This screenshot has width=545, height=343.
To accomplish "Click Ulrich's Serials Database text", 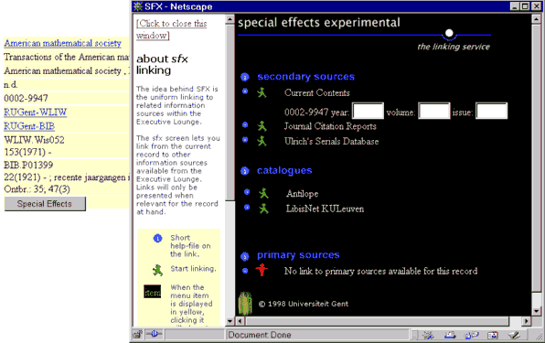I will coord(332,141).
